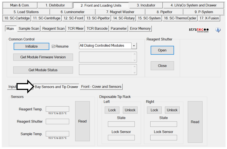Select the Sample Scan tab
Screen dimensions: 227x149
click(x=29, y=29)
